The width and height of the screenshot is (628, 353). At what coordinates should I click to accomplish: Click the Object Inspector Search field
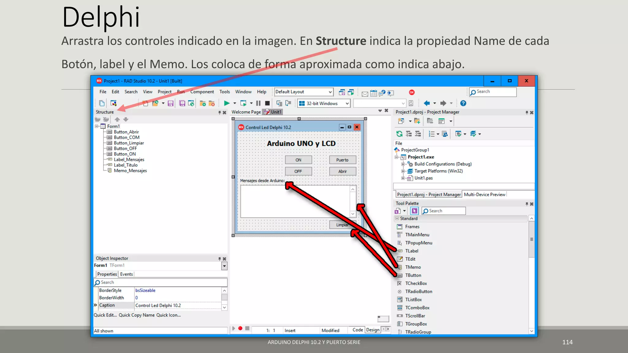(x=160, y=282)
